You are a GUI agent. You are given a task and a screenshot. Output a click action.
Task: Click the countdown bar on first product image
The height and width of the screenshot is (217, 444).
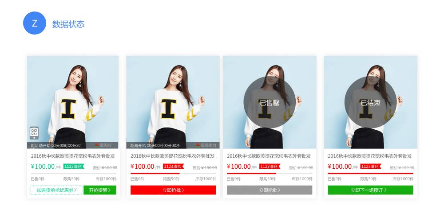click(x=73, y=146)
